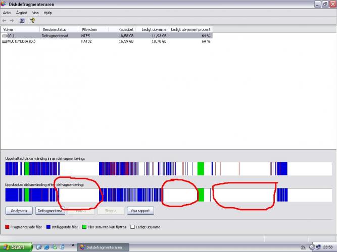
Task: Open the Visa menu
Action: point(35,13)
